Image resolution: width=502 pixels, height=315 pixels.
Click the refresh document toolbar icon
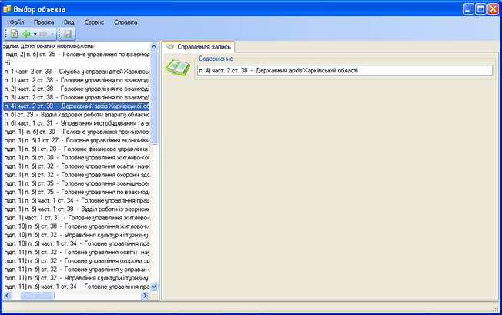pos(15,35)
